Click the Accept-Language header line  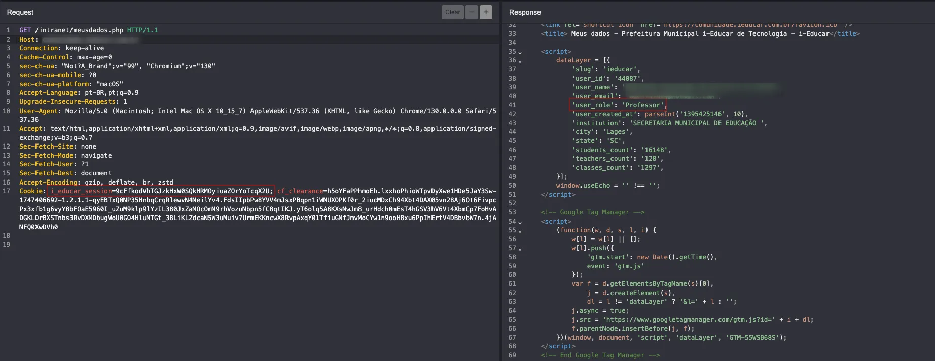79,93
